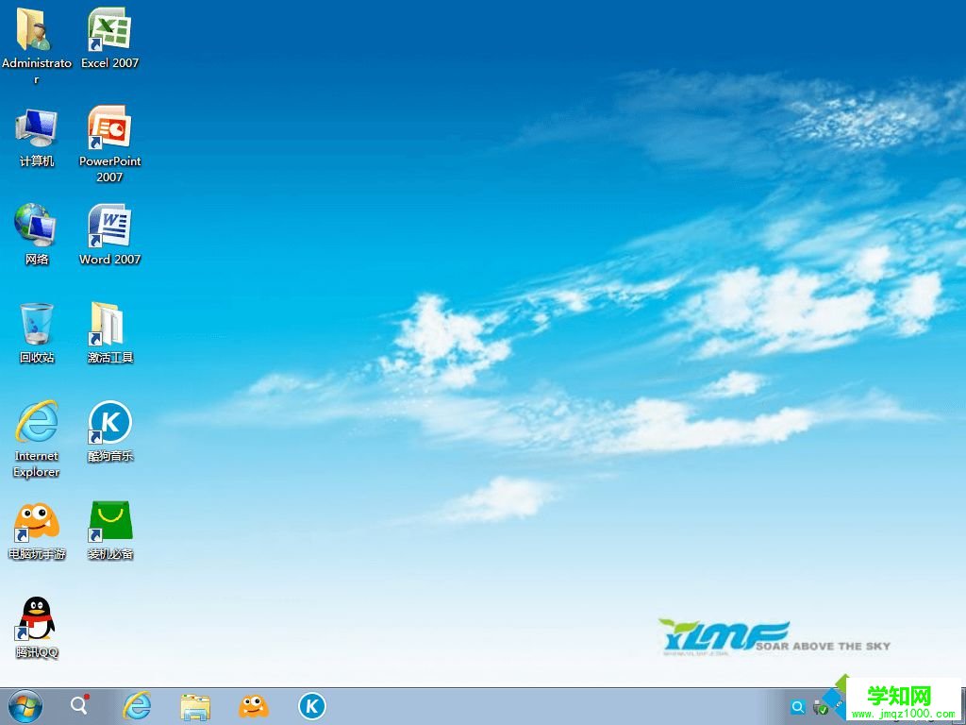Click the blue search tray icon
The image size is (966, 725).
coord(798,706)
